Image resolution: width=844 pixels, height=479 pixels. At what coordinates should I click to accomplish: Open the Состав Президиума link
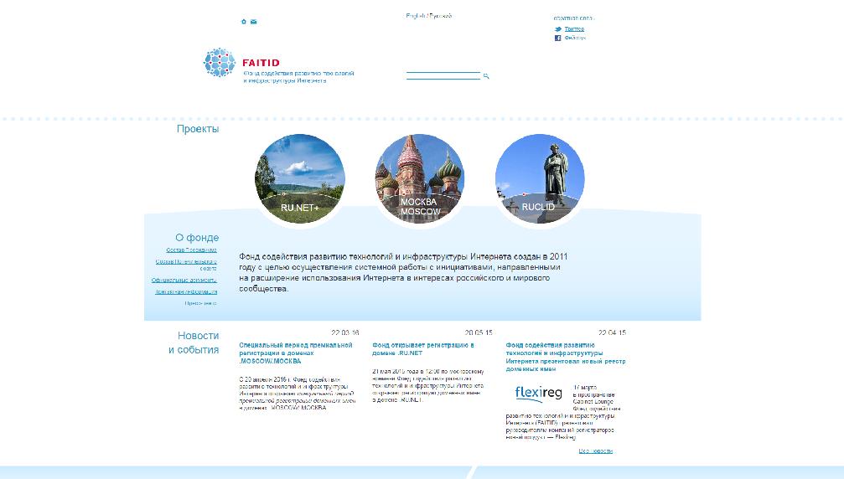pyautogui.click(x=191, y=250)
